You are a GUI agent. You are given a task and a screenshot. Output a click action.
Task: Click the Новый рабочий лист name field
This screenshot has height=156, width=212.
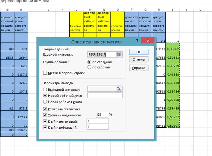point(105,95)
